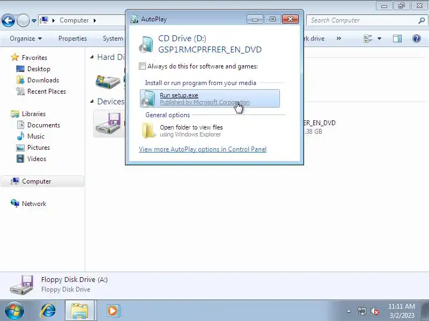This screenshot has height=321, width=429.
Task: Click the Desktop icon in the sidebar
Action: tap(20, 69)
